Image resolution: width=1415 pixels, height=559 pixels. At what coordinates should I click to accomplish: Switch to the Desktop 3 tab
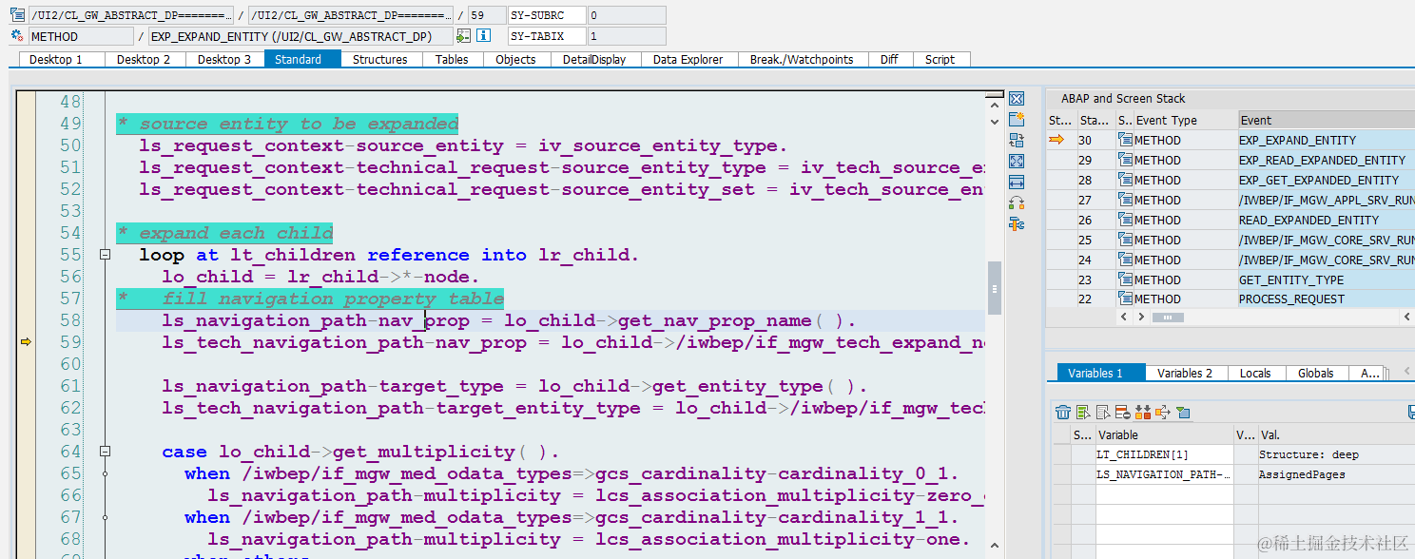(224, 59)
